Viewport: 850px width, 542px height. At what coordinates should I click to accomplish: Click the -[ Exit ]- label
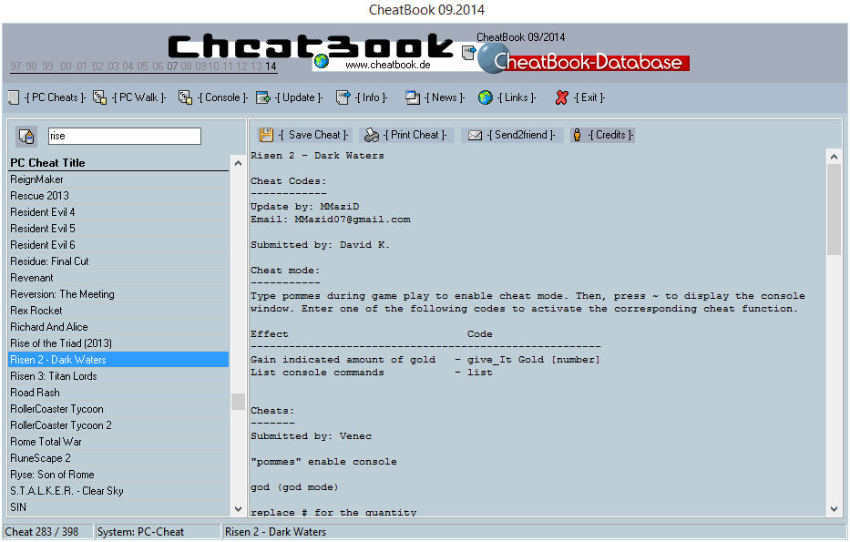[x=589, y=97]
